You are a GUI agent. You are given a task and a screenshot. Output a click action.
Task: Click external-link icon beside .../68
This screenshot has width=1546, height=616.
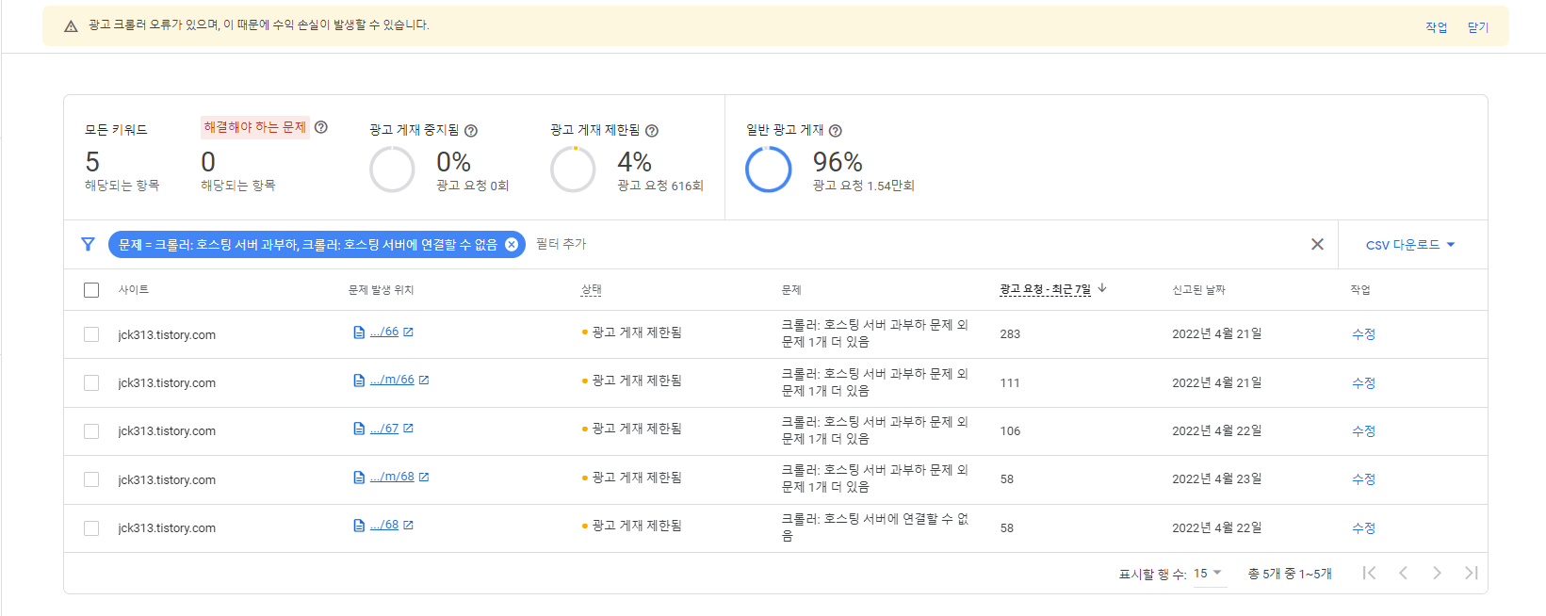point(408,525)
